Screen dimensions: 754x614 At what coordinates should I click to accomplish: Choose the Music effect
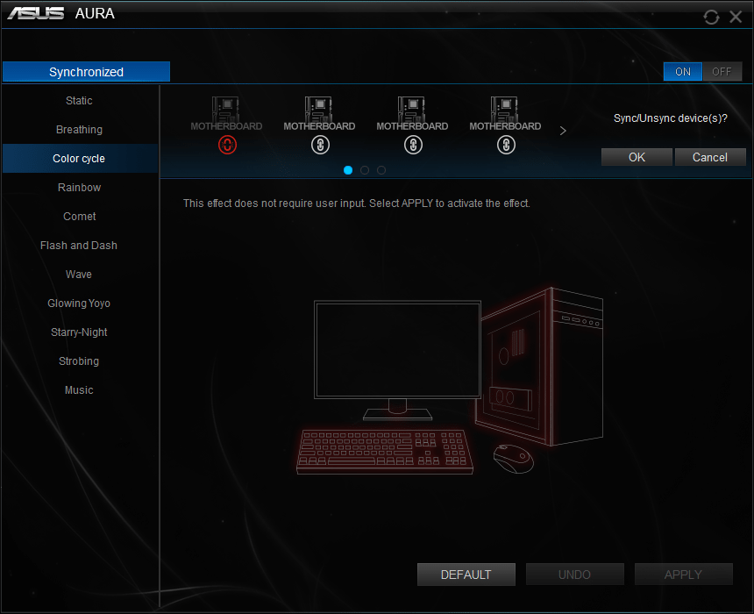coord(79,389)
